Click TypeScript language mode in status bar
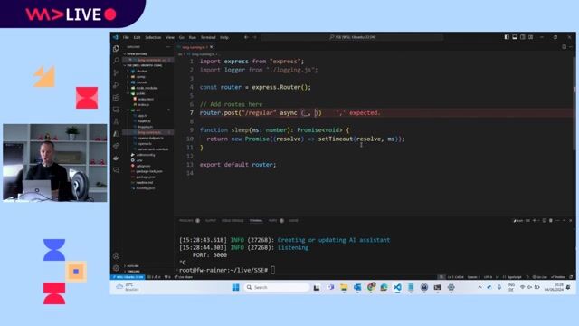Viewport: 579px width, 326px height. (514, 277)
